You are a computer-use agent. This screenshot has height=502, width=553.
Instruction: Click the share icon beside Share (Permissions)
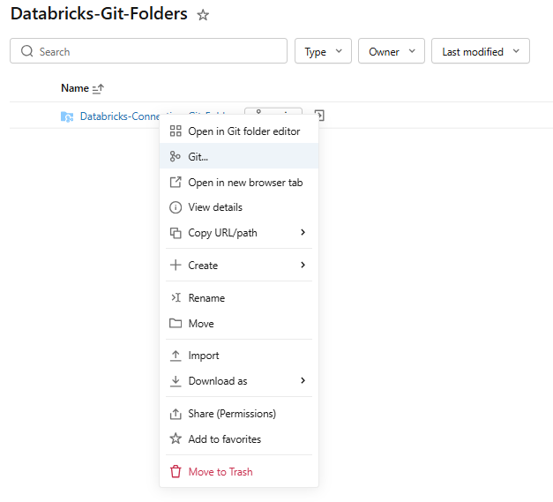pyautogui.click(x=176, y=414)
